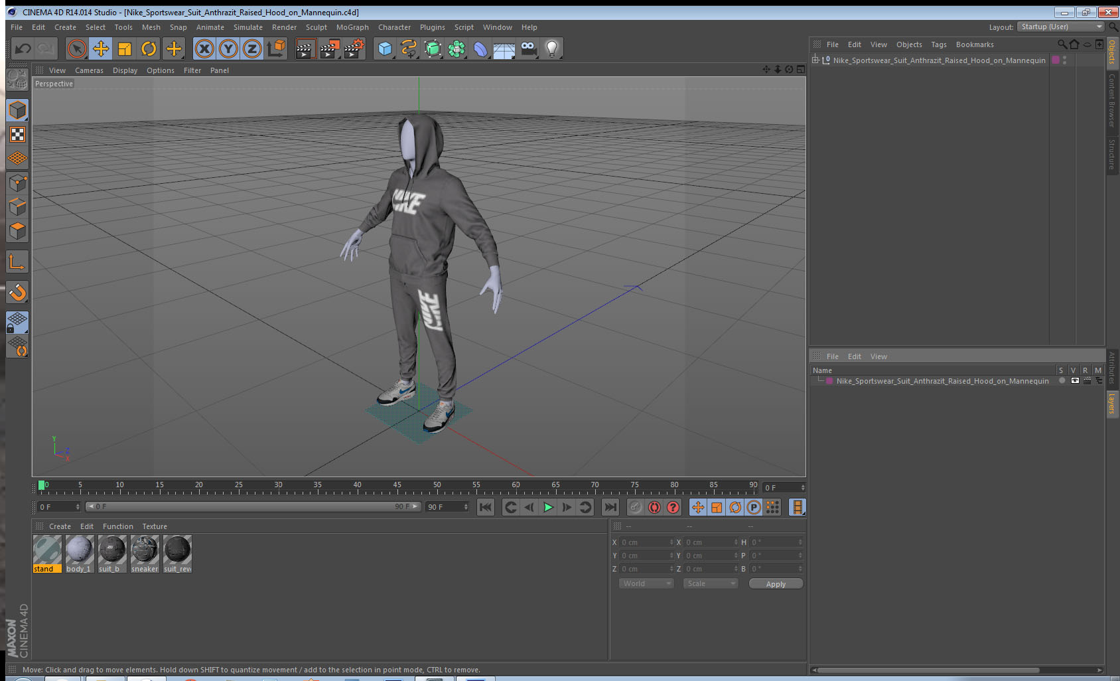Select the sneaker material
The image size is (1120, 681).
[145, 554]
